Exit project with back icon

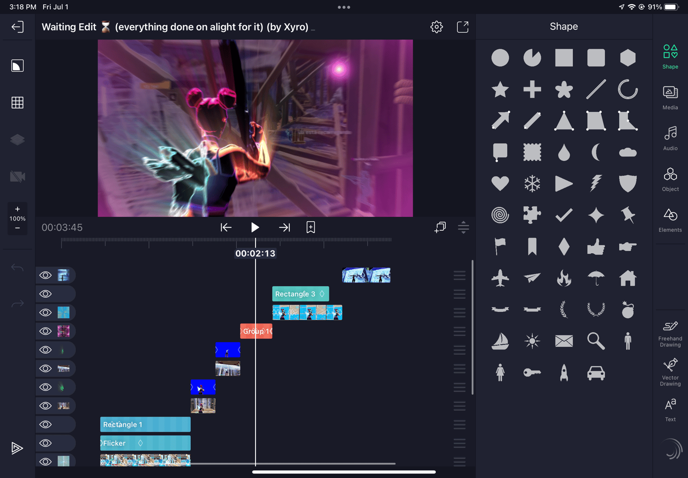pyautogui.click(x=17, y=27)
